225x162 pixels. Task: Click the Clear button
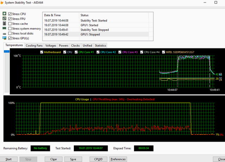(53, 159)
